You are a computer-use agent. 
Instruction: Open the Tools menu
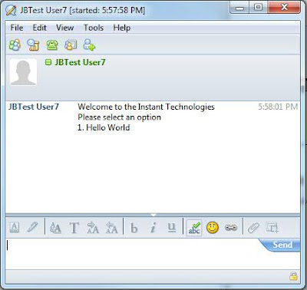94,28
